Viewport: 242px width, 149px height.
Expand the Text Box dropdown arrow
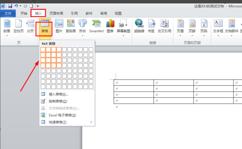218,36
